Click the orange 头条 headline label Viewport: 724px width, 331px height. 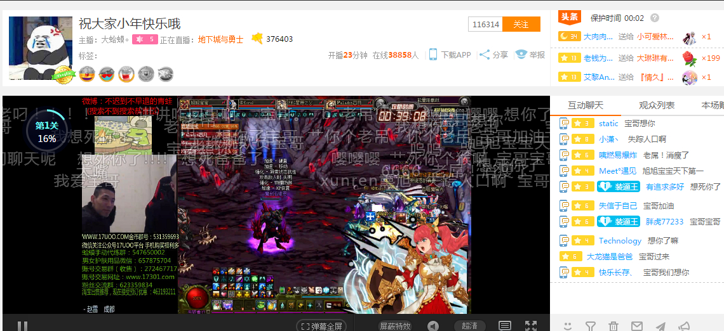click(570, 17)
